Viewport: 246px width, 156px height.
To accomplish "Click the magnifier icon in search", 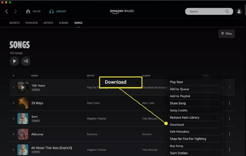I will click(x=227, y=11).
